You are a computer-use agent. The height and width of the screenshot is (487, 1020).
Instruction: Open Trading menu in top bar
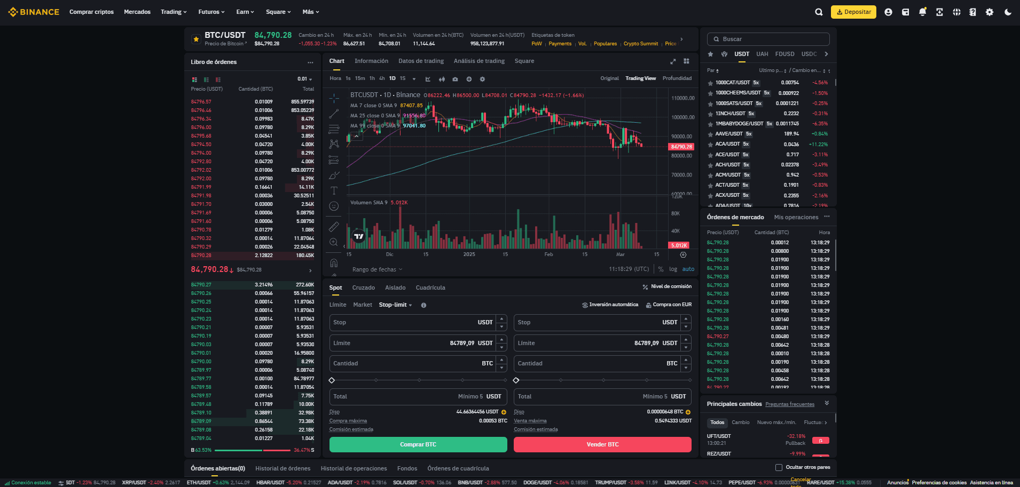pyautogui.click(x=174, y=12)
